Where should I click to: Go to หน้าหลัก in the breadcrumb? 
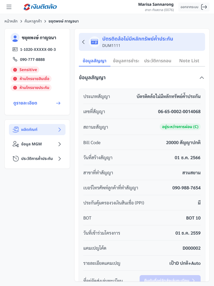coord(11,21)
